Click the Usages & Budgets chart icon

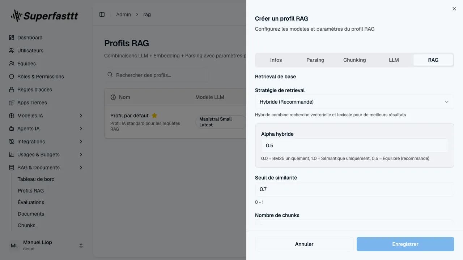pos(12,155)
